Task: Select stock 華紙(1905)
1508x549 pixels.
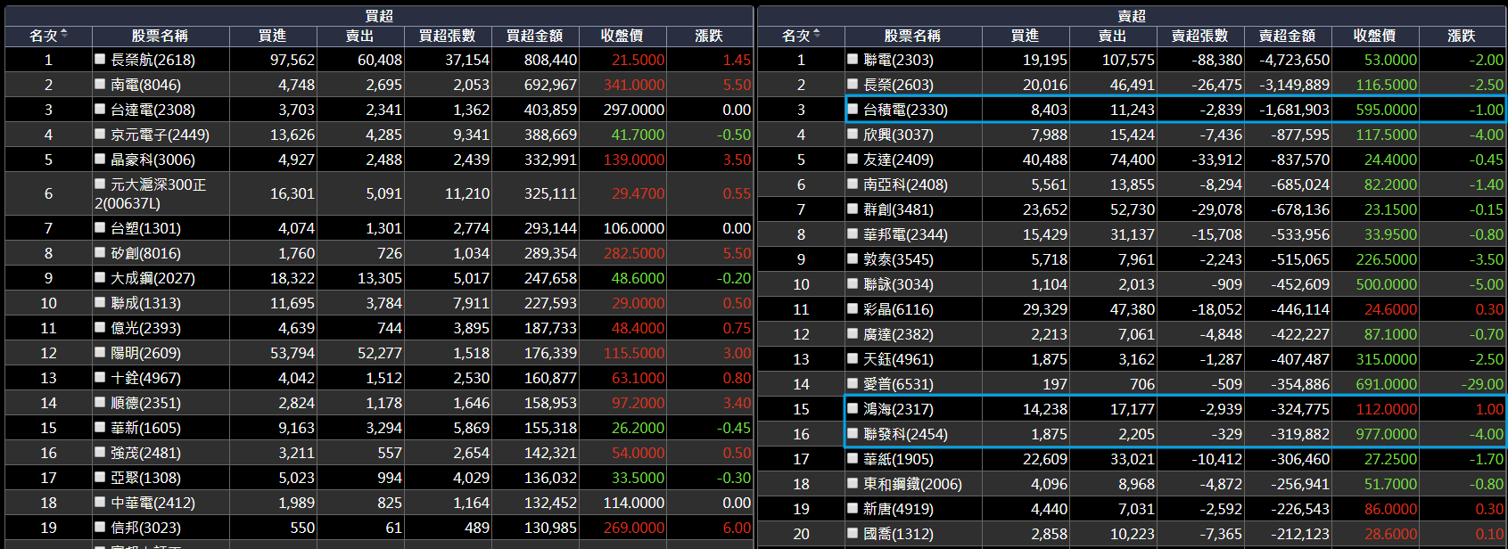Action: point(898,459)
